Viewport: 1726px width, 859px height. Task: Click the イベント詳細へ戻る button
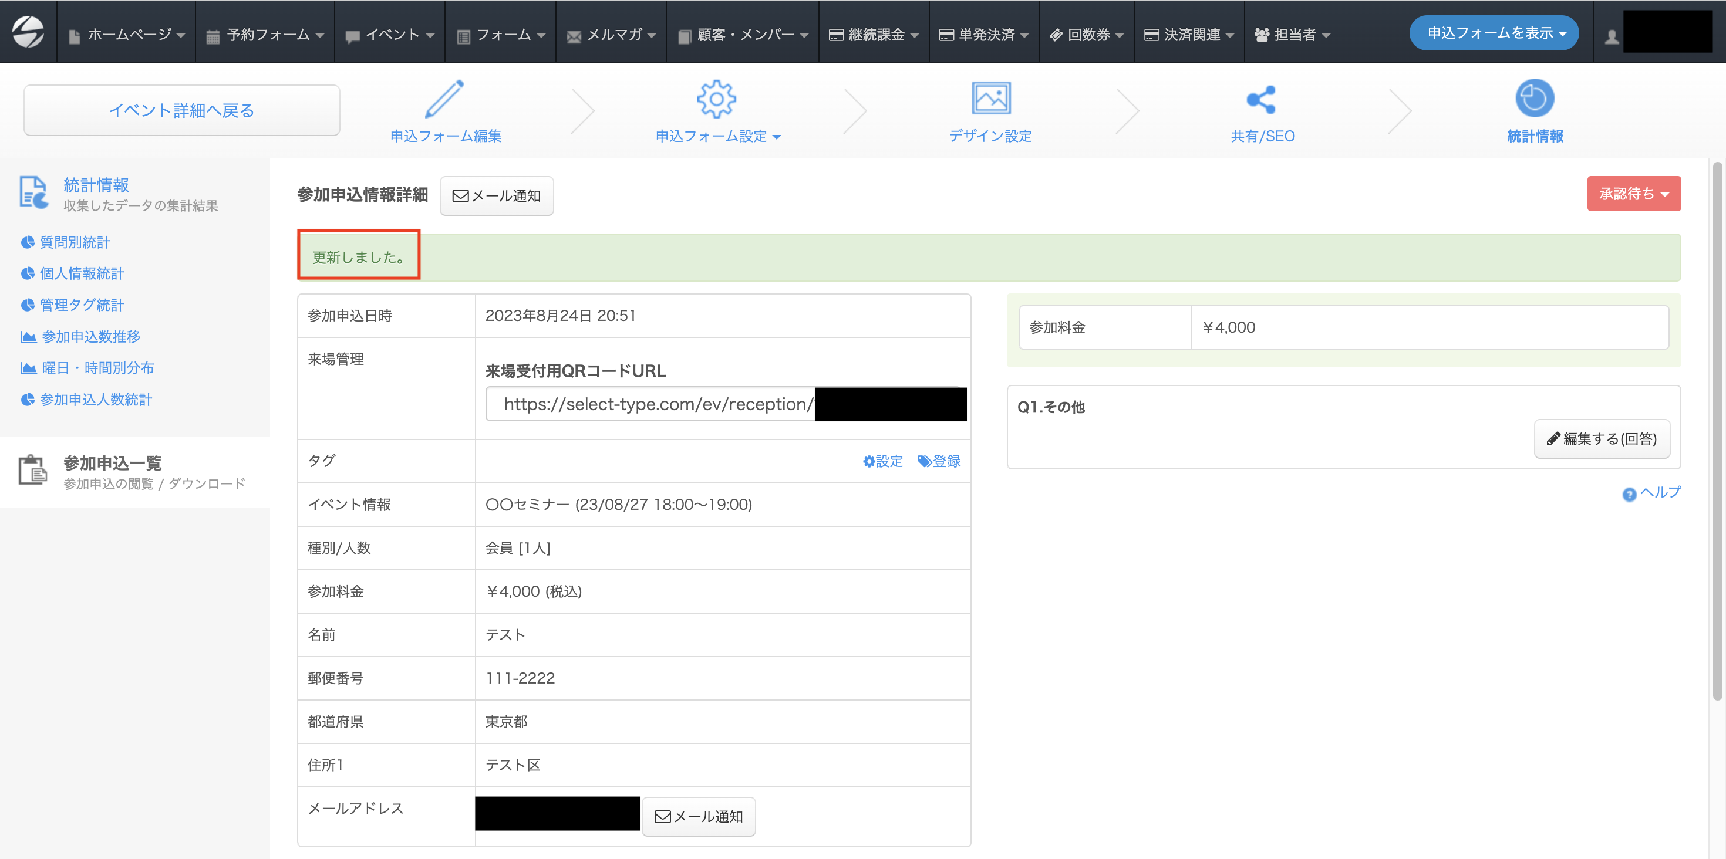181,110
